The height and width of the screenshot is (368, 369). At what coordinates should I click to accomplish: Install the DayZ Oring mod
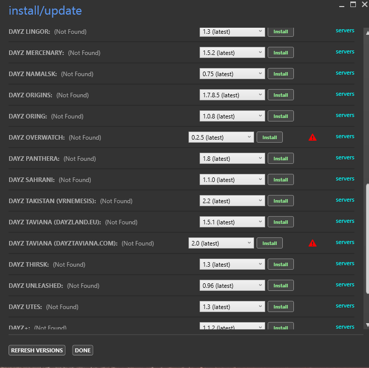[x=280, y=116]
